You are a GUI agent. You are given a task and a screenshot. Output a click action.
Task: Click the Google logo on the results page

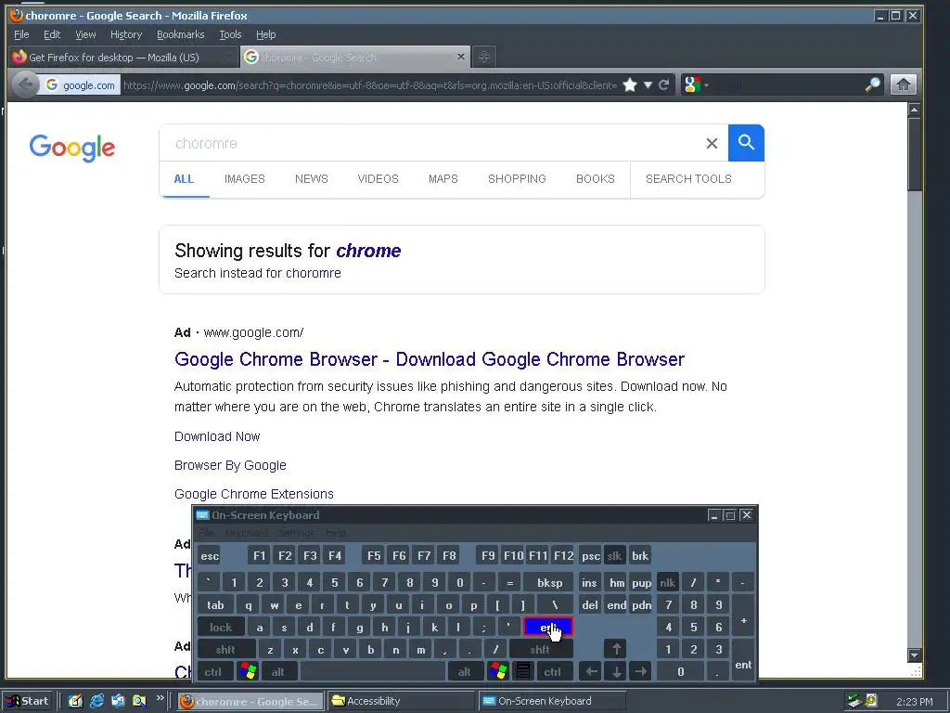pyautogui.click(x=72, y=148)
